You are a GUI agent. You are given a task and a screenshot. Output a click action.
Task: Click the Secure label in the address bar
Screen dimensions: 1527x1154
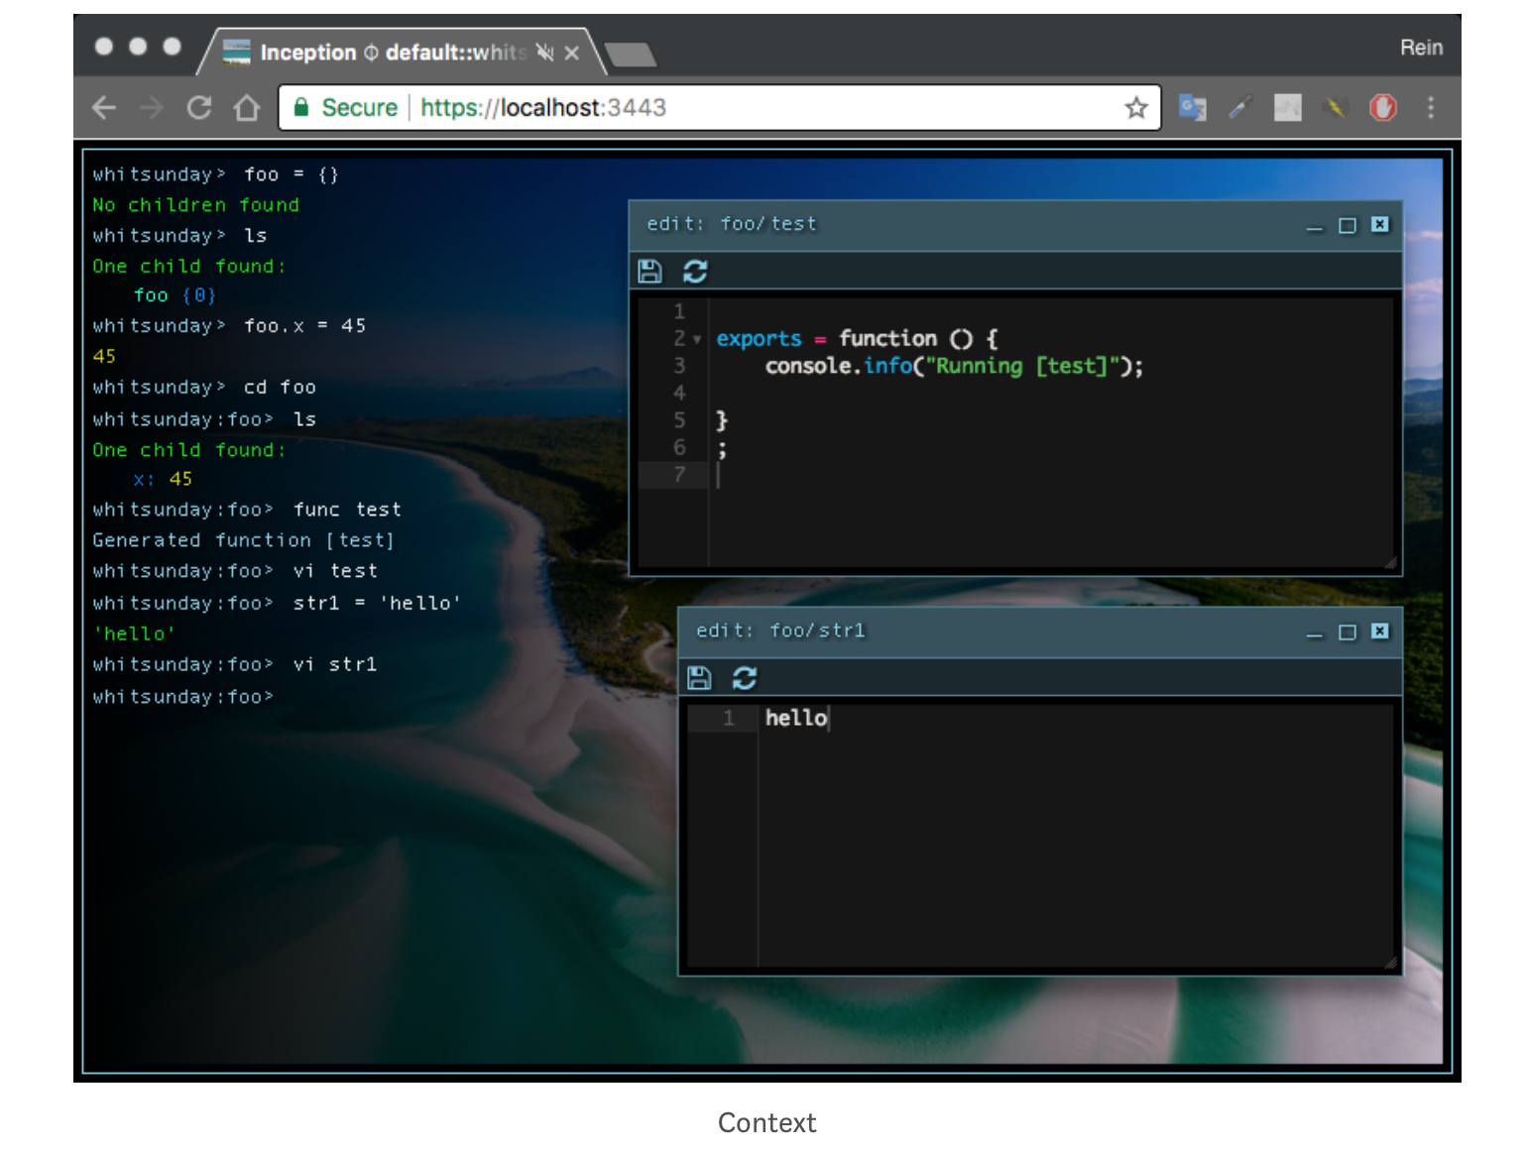[x=359, y=107]
